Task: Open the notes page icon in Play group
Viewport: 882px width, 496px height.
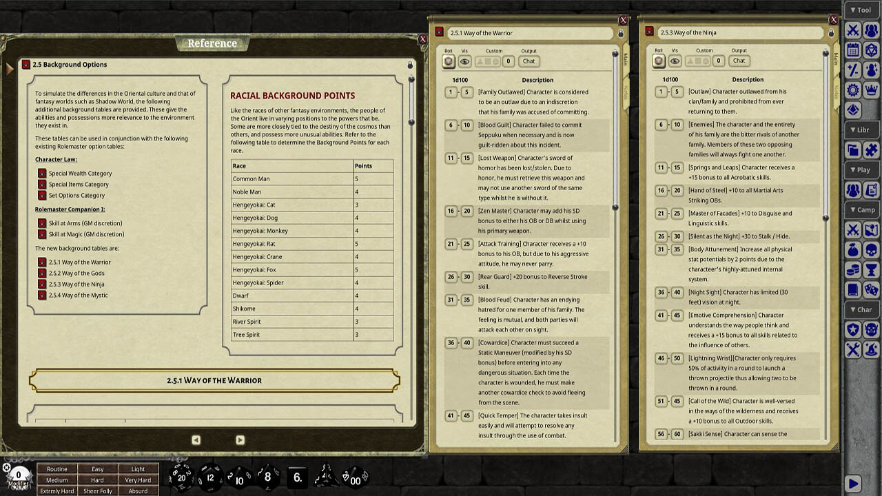Action: (x=871, y=189)
